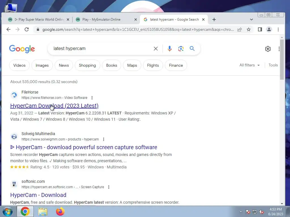Open the Chrome three-dot menu
Screen dimensions: 290x217
pos(278,29)
